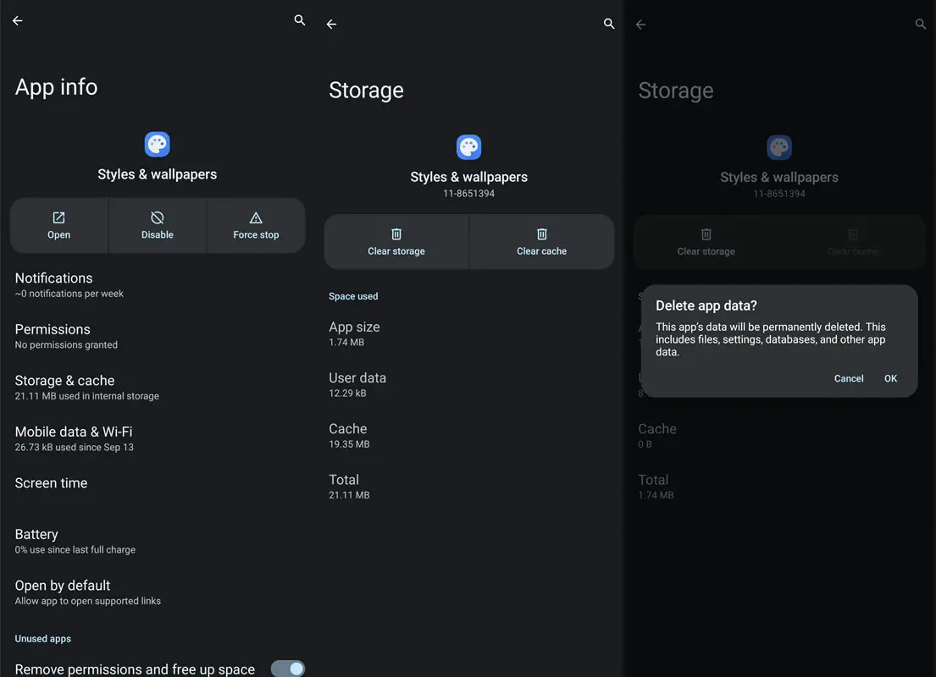Go back from the middle Storage screen
Viewport: 936px width, 677px height.
[331, 24]
